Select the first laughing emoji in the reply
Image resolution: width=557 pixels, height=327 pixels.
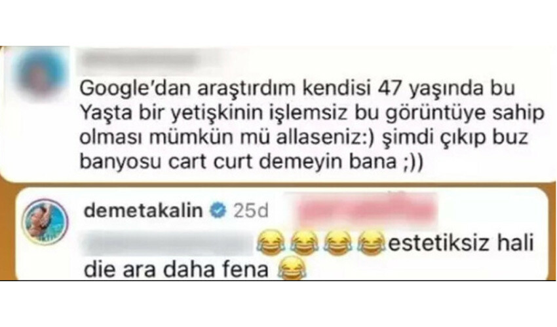pyautogui.click(x=271, y=243)
